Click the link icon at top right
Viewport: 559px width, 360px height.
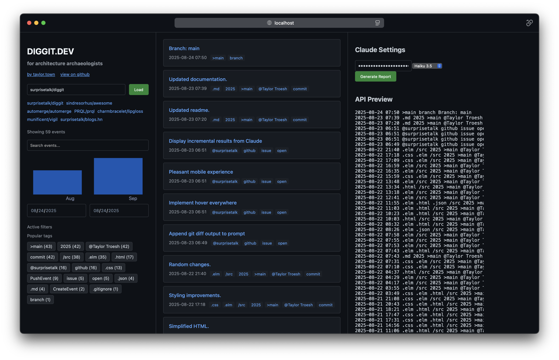pos(529,23)
